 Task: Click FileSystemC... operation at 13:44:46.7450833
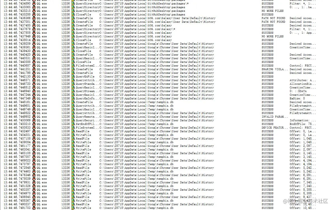pyautogui.click(x=87, y=128)
